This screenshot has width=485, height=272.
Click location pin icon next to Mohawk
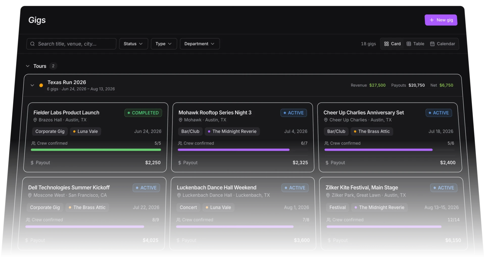coord(180,120)
